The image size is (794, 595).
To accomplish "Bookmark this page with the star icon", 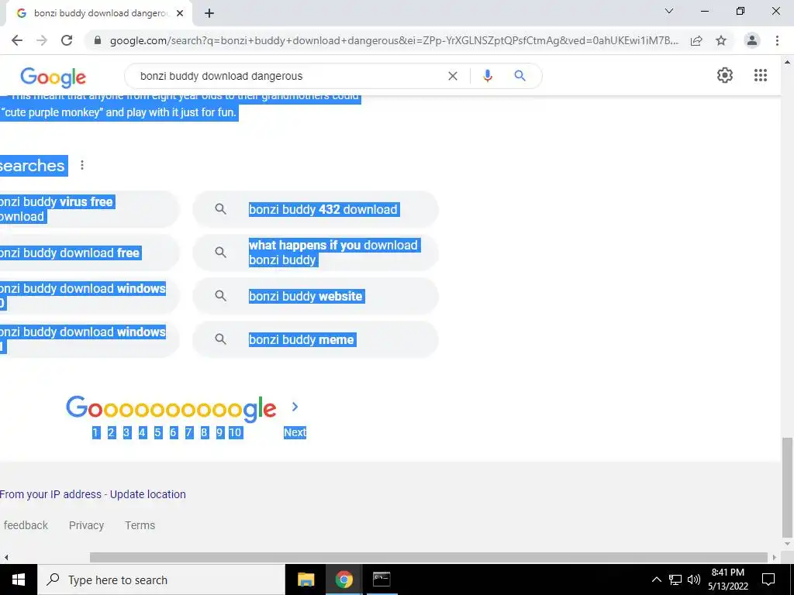I will click(721, 40).
